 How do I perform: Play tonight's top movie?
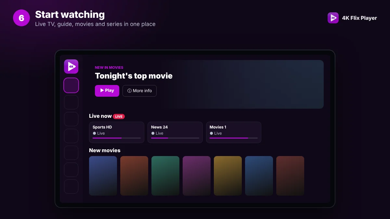pyautogui.click(x=107, y=91)
